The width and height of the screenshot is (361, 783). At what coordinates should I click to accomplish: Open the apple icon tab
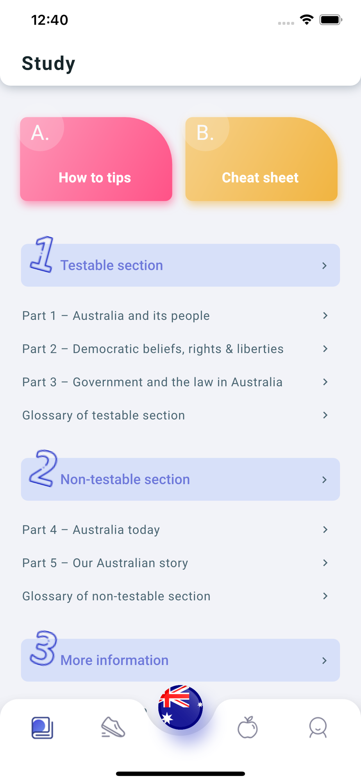248,727
